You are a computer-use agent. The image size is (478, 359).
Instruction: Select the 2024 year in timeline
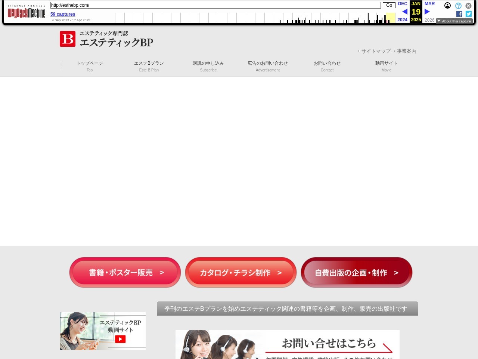pyautogui.click(x=402, y=20)
